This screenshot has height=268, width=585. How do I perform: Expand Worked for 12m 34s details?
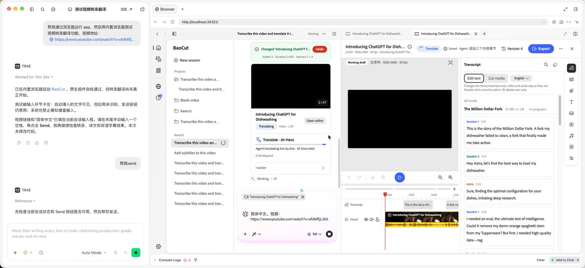point(34,77)
